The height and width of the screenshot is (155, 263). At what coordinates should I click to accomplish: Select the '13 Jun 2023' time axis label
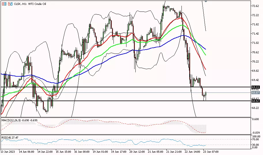[8, 152]
